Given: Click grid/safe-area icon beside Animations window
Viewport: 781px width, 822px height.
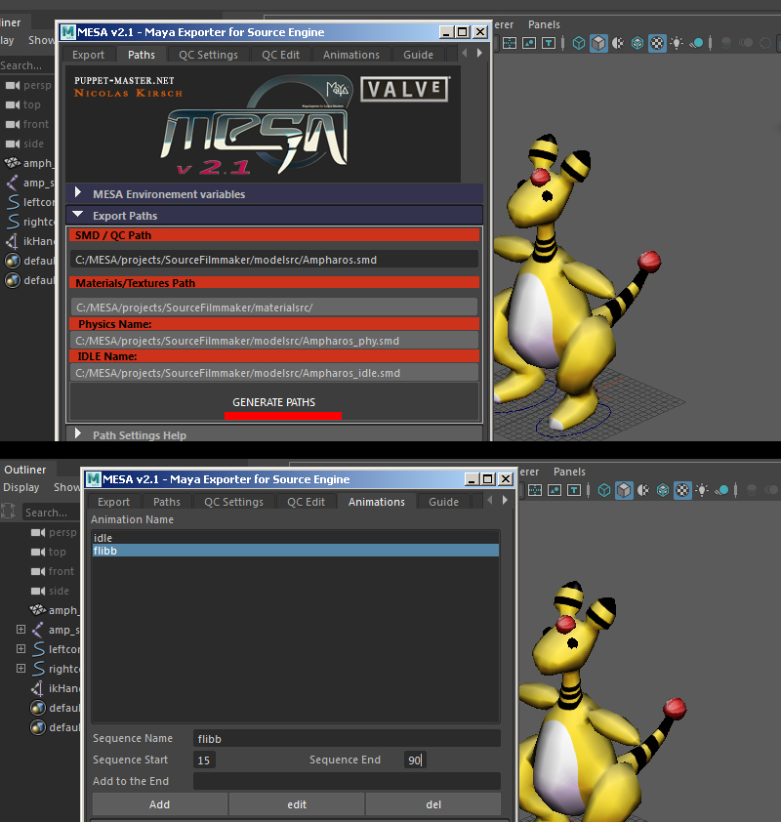Looking at the screenshot, I should tap(535, 490).
